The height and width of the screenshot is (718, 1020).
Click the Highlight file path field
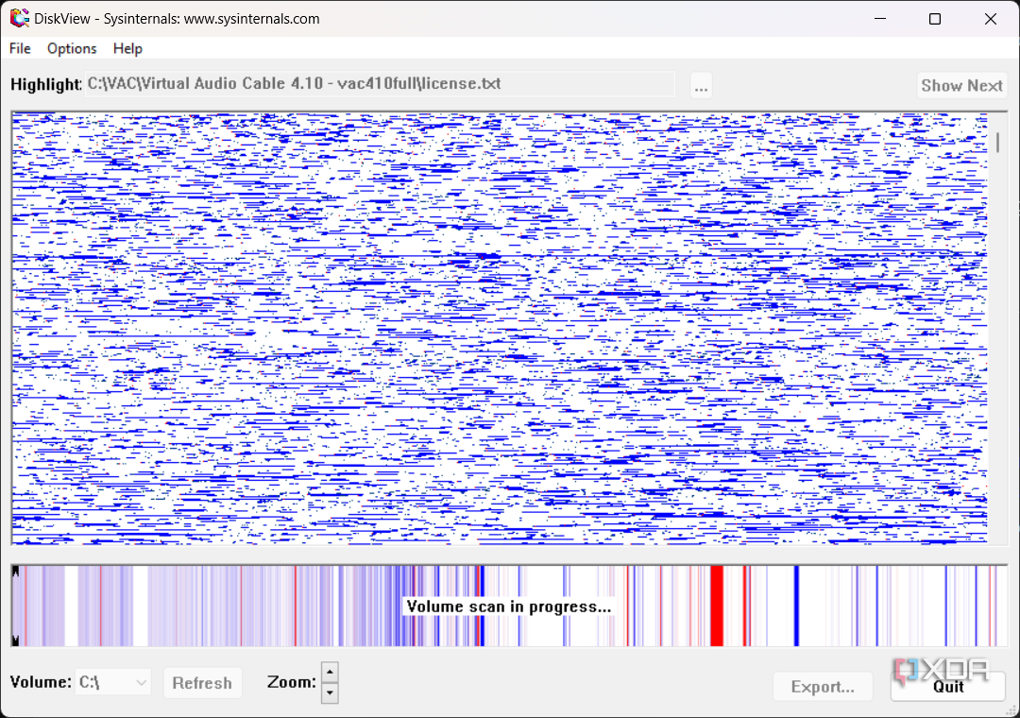point(380,84)
